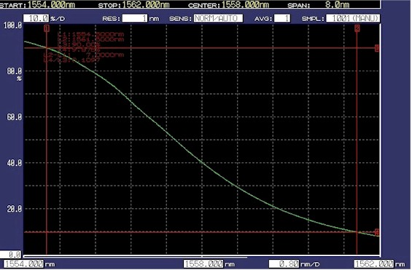Click the bottom-right 1562.000 nm stop field
Viewport: 412px width, 270px height.
[373, 263]
